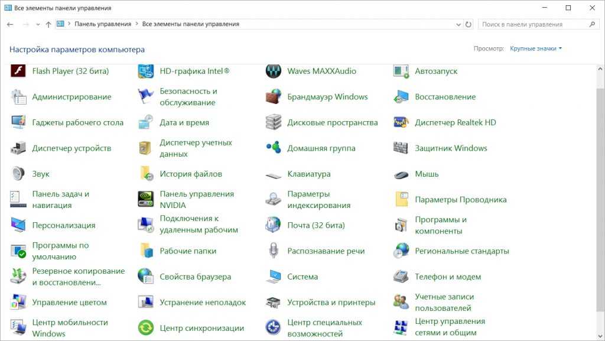Open the Диспетчер устройств link
Viewport: 605px width, 341px height.
pos(71,148)
